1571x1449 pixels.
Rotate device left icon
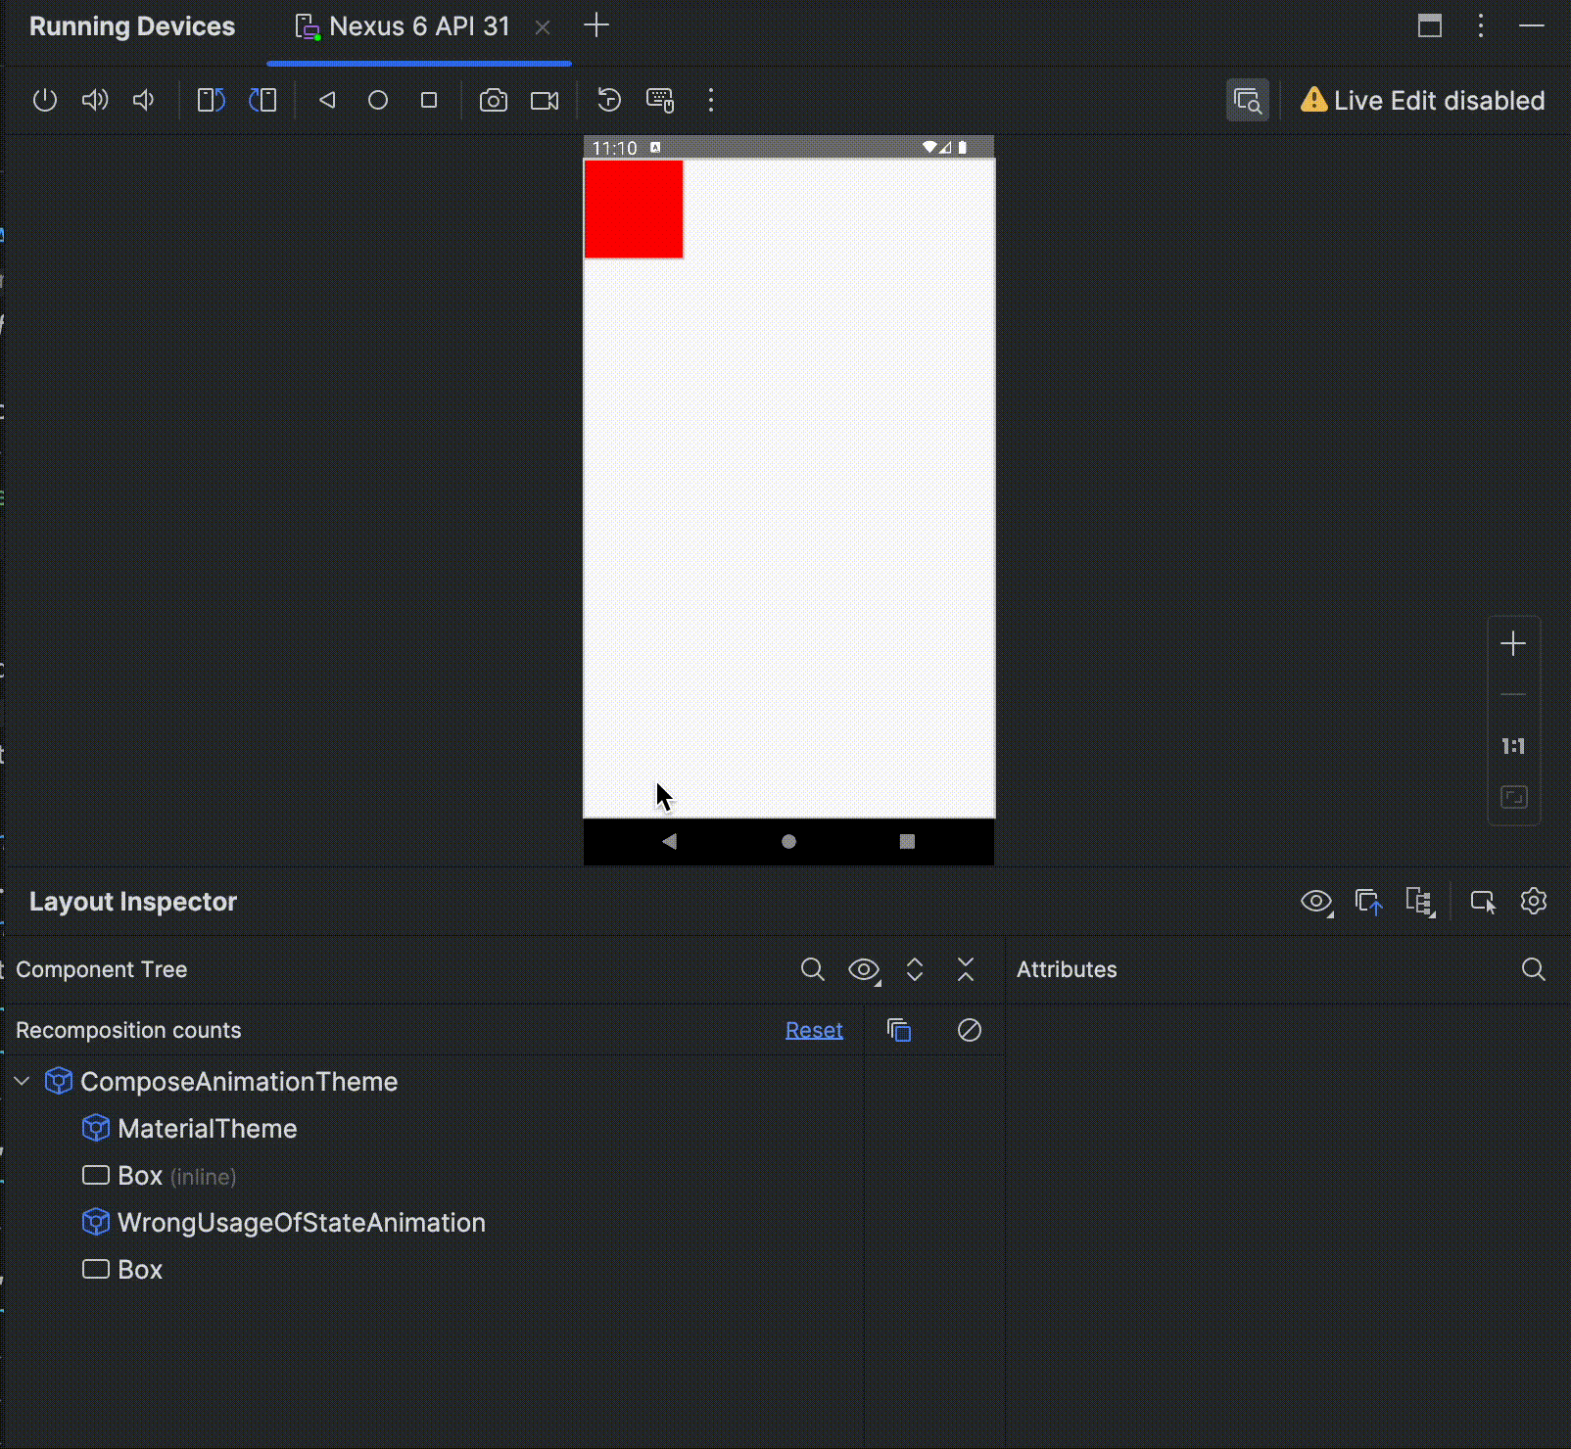pyautogui.click(x=211, y=100)
